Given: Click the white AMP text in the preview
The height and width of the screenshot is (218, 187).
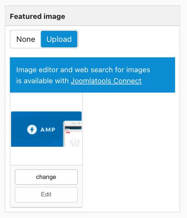Looking at the screenshot, I should tap(48, 130).
